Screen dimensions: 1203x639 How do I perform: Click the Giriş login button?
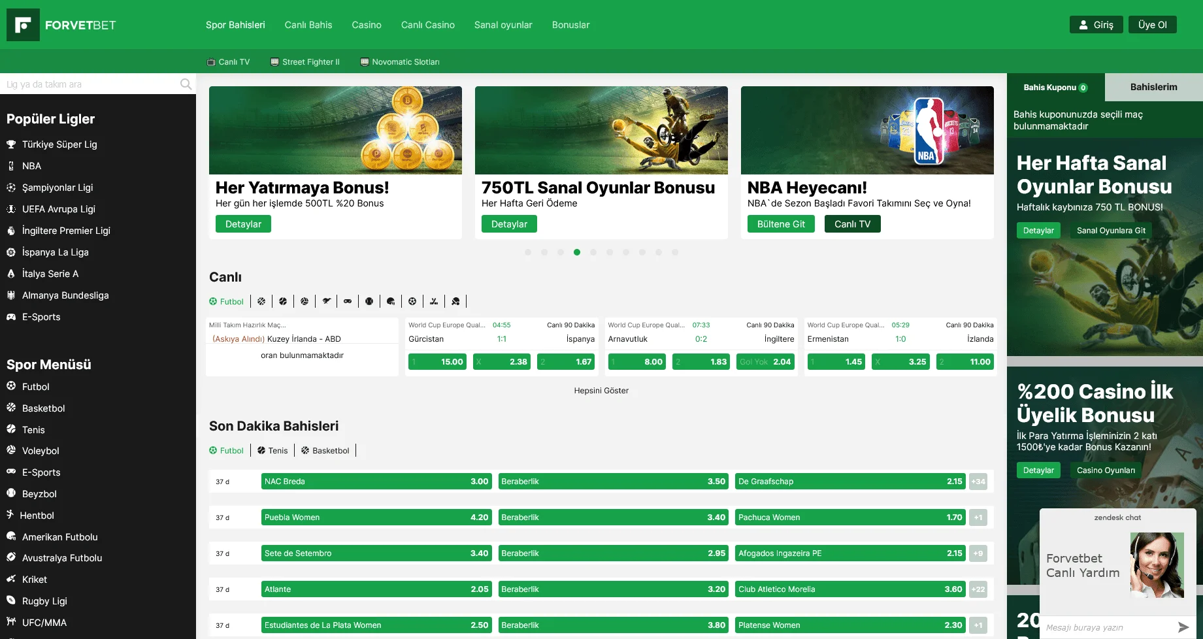click(1096, 25)
